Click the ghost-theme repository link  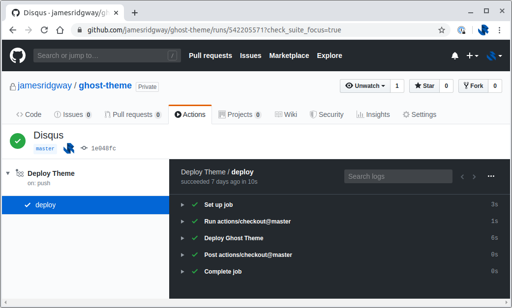[x=105, y=85]
